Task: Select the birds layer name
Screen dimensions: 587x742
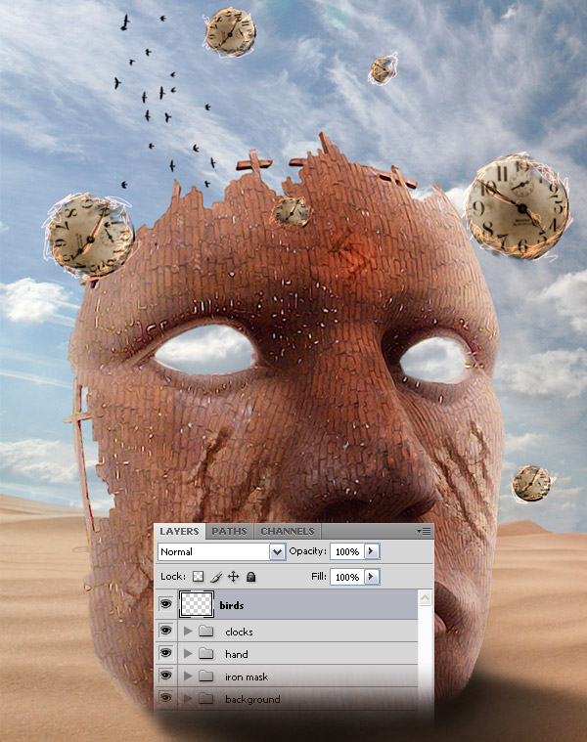Action: tap(232, 605)
